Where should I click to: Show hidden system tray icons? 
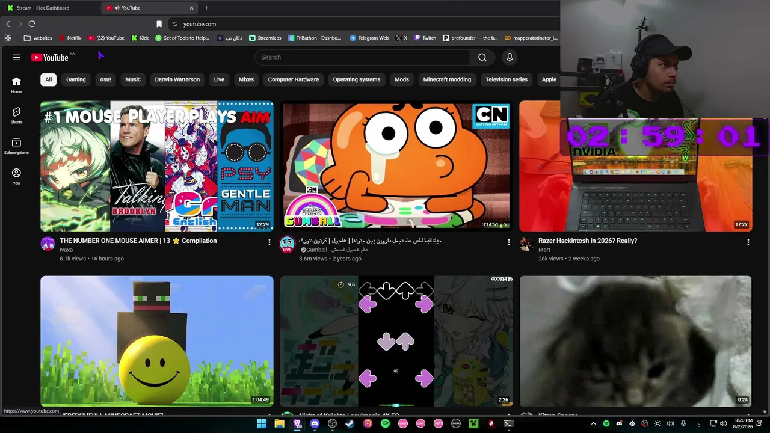point(593,423)
